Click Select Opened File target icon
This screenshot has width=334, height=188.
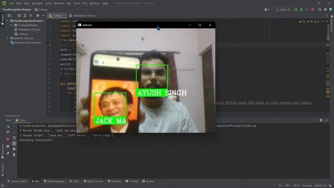pyautogui.click(x=19, y=16)
